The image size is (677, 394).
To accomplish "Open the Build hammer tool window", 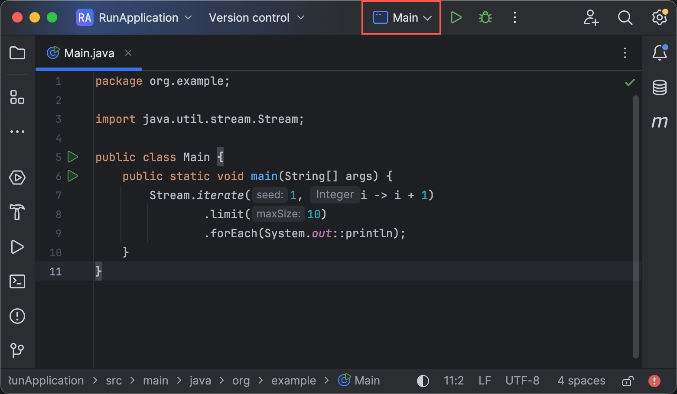I will coord(17,212).
